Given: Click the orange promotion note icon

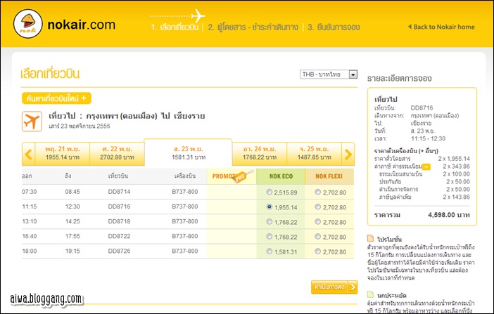Looking at the screenshot, I should coord(370,239).
